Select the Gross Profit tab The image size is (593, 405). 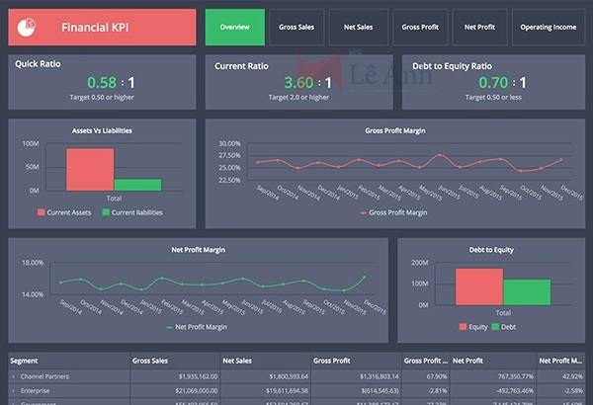tap(420, 27)
